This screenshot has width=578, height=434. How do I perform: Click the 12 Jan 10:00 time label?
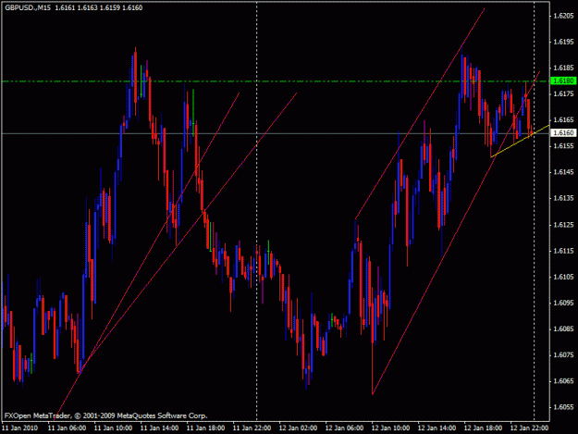tap(391, 428)
